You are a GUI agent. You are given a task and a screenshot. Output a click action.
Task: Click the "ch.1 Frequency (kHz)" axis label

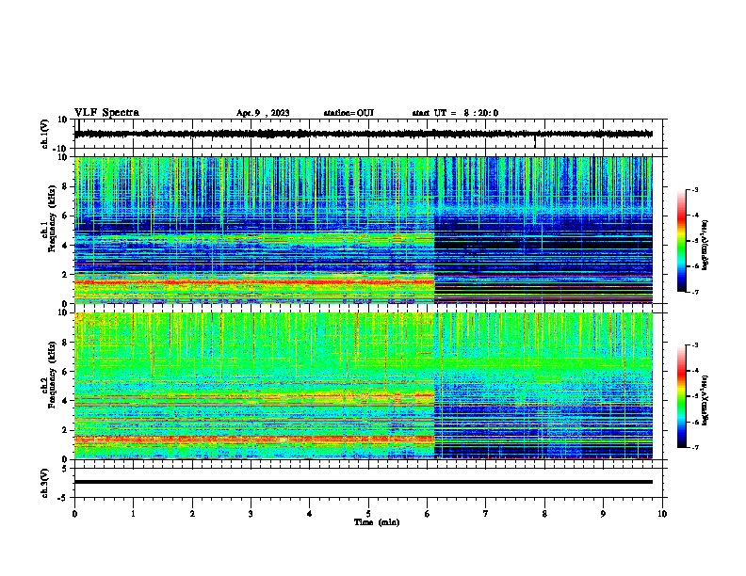pos(51,218)
